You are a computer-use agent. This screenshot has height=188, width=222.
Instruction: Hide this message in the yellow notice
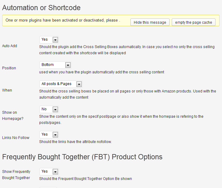click(x=150, y=22)
